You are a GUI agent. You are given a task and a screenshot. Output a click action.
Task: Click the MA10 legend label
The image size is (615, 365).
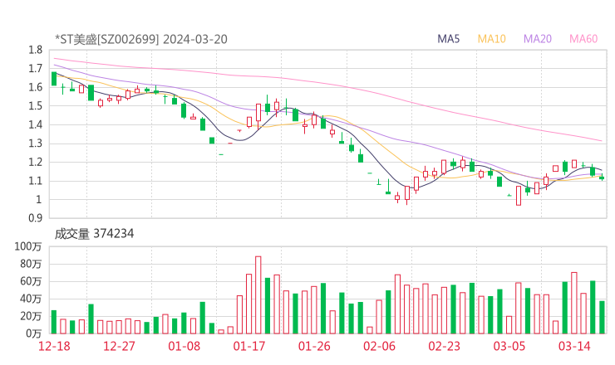[x=491, y=39]
